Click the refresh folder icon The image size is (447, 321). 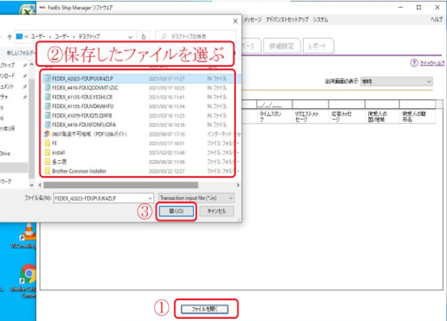pos(143,37)
